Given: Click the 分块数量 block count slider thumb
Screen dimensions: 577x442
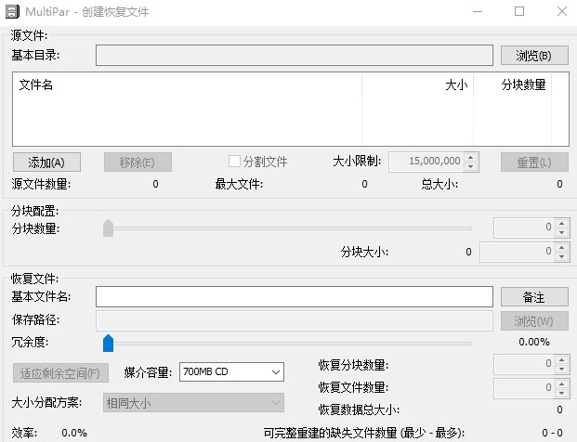Looking at the screenshot, I should 108,228.
